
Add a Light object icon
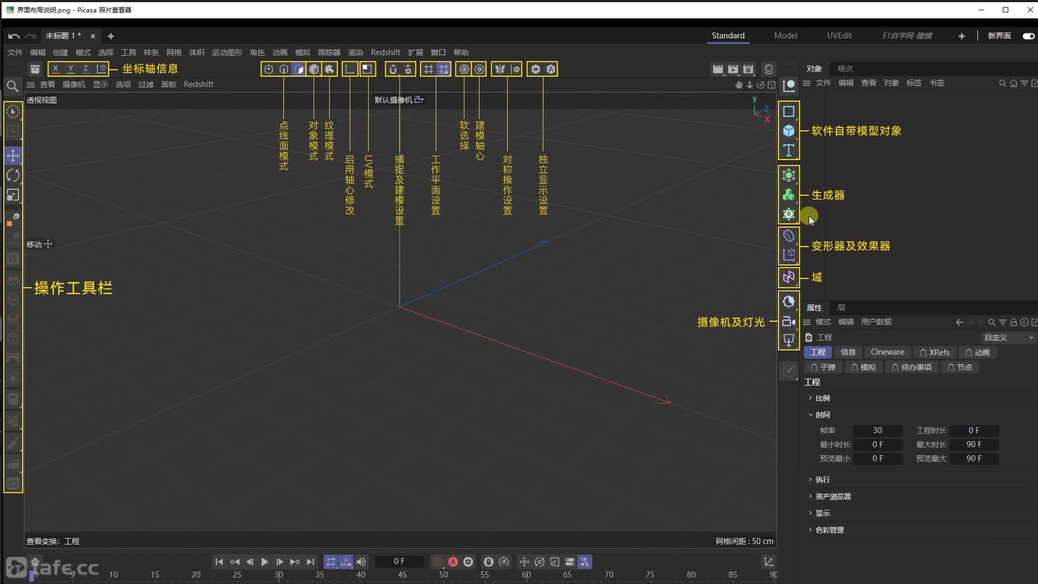point(789,341)
